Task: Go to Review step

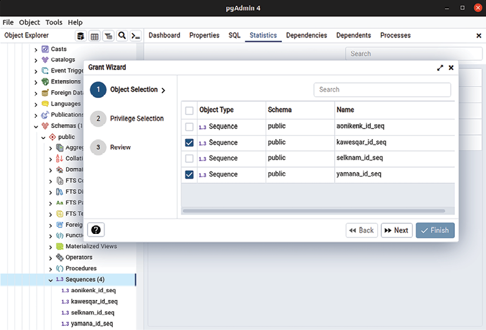Action: 111,147
